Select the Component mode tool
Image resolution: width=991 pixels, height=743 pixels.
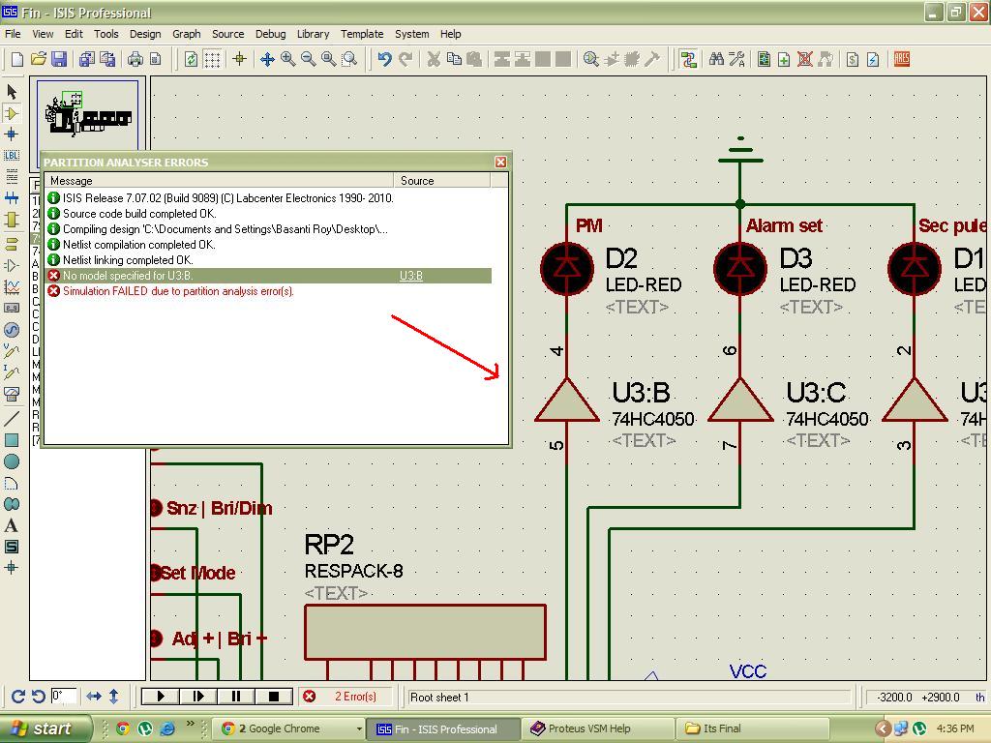coord(11,113)
